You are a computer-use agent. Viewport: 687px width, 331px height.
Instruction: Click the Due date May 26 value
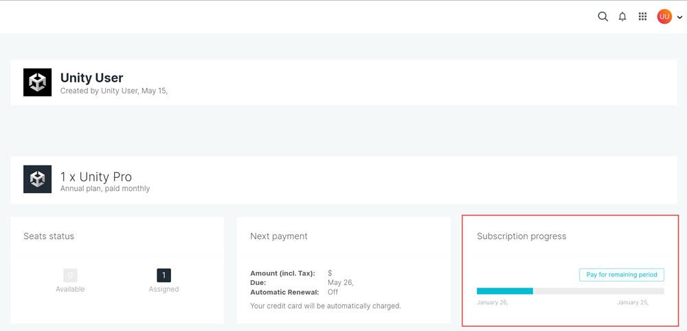(341, 283)
